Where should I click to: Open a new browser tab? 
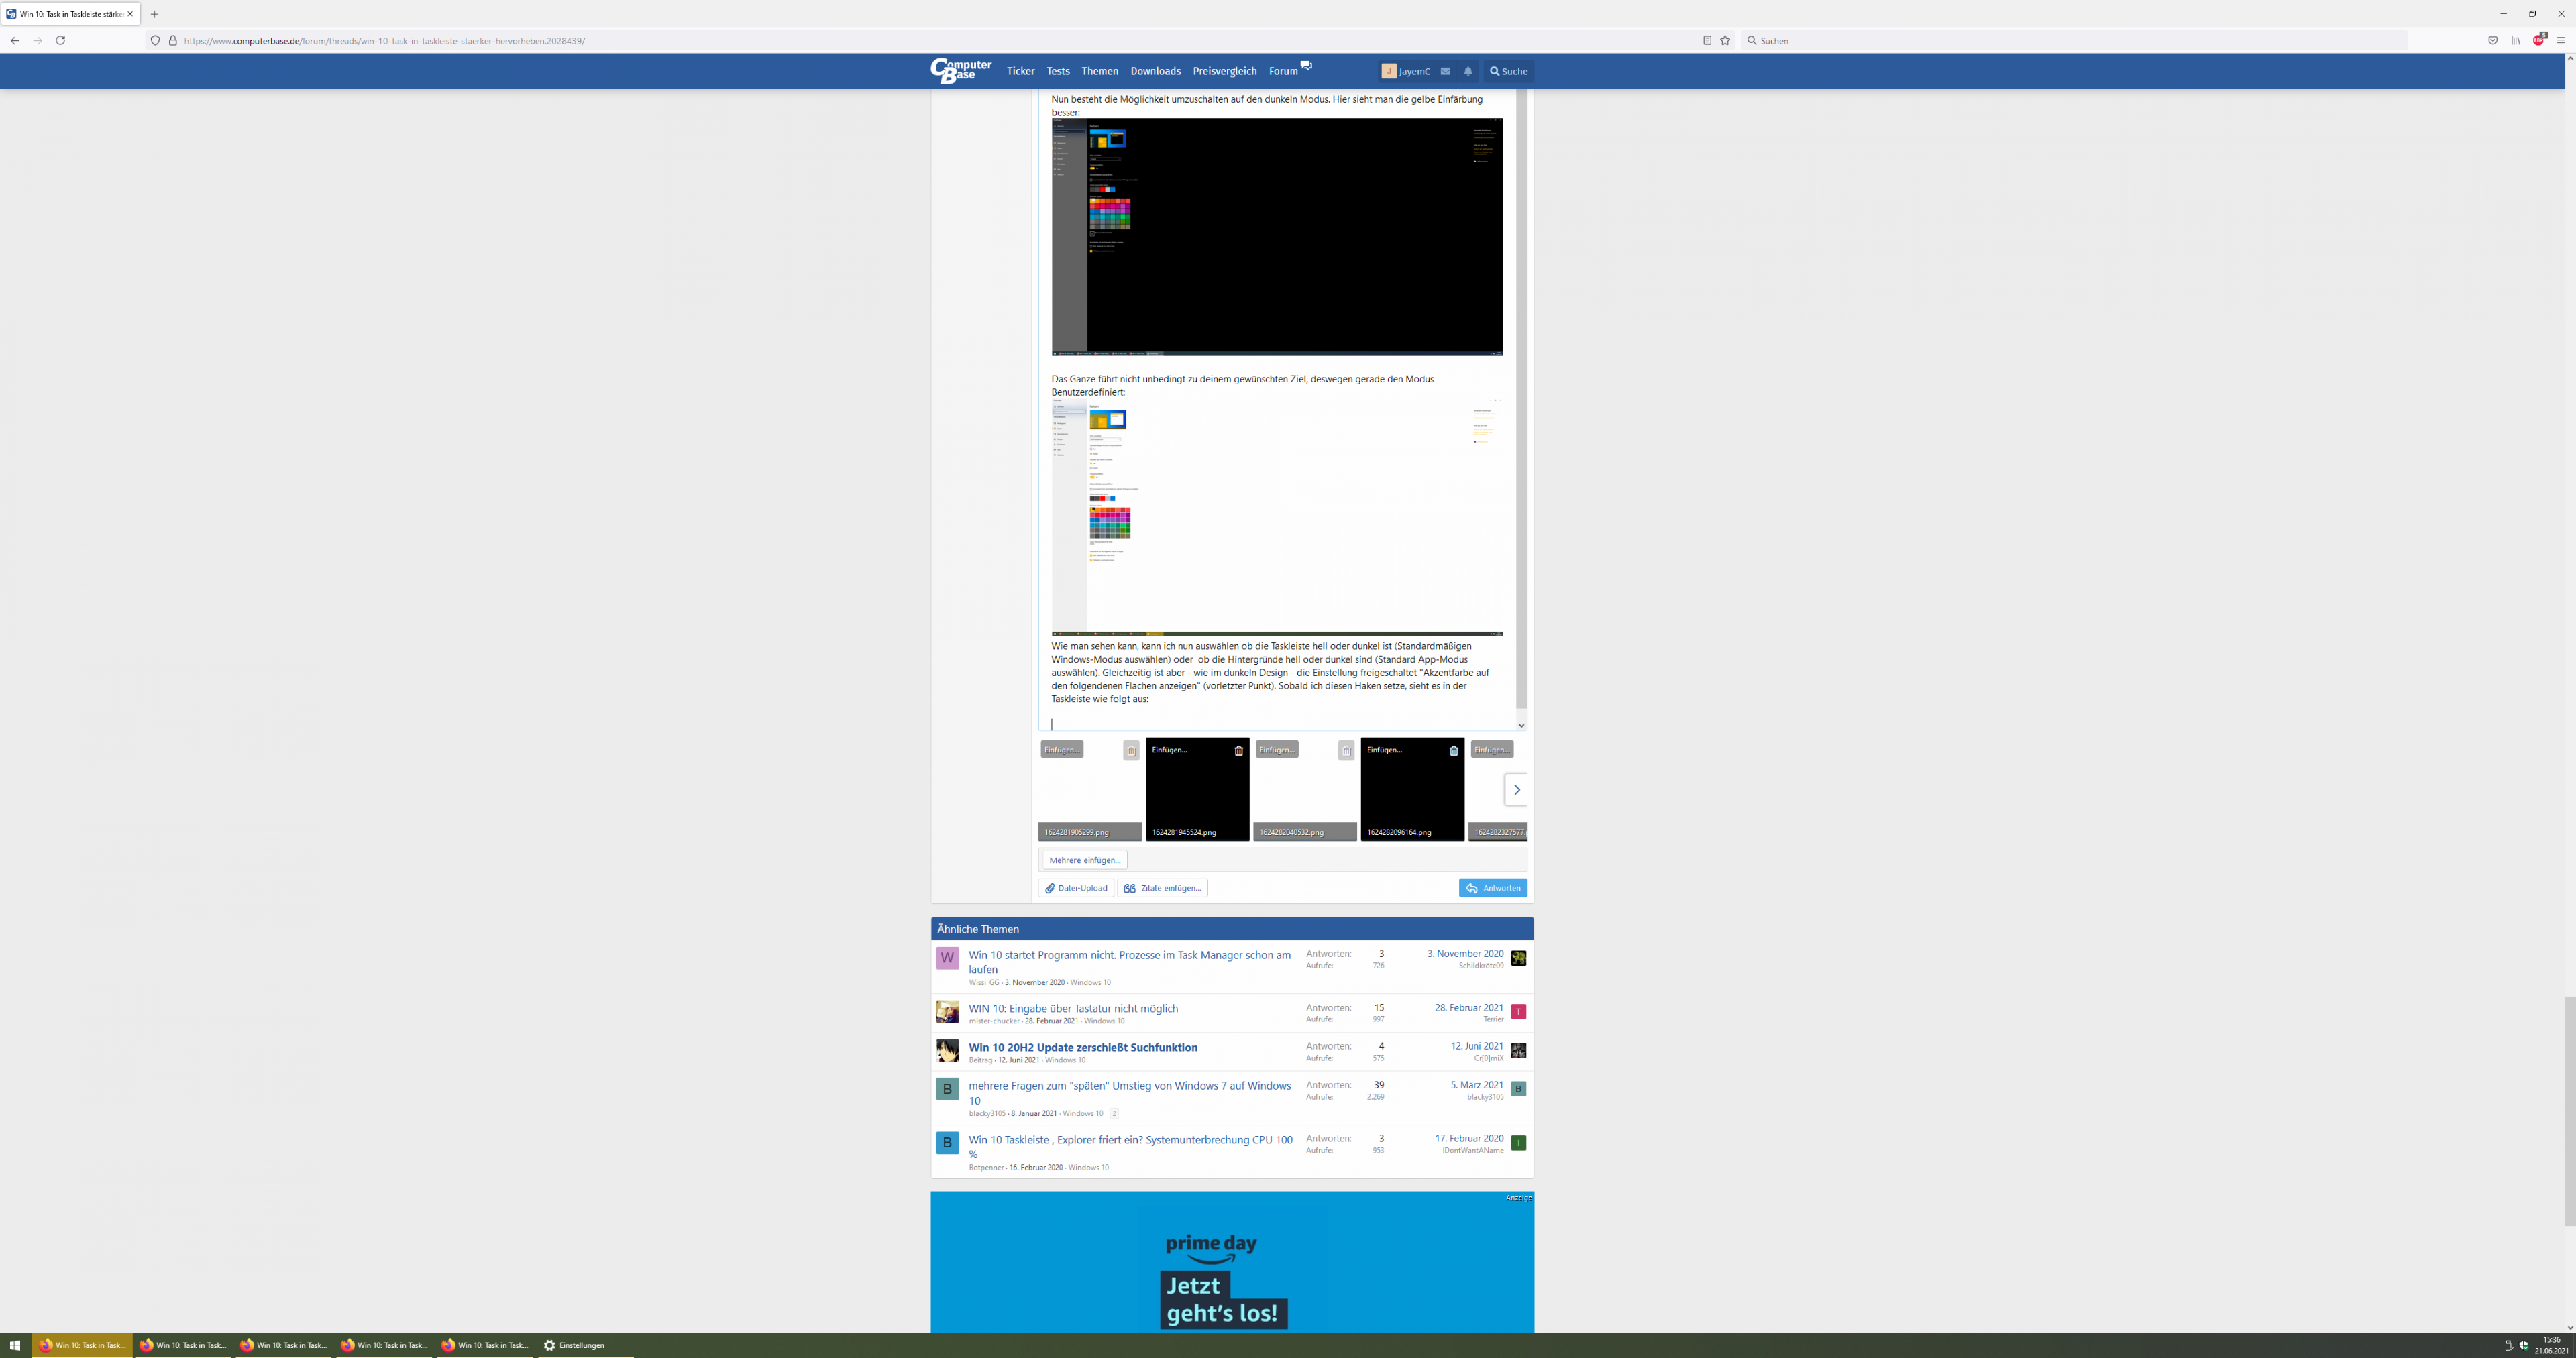[154, 14]
